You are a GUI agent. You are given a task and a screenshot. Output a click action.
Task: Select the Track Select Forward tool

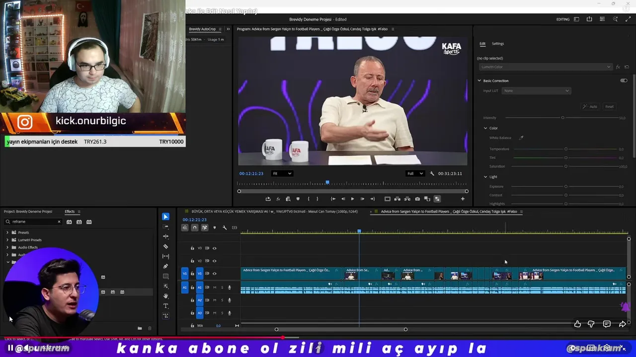(x=165, y=227)
